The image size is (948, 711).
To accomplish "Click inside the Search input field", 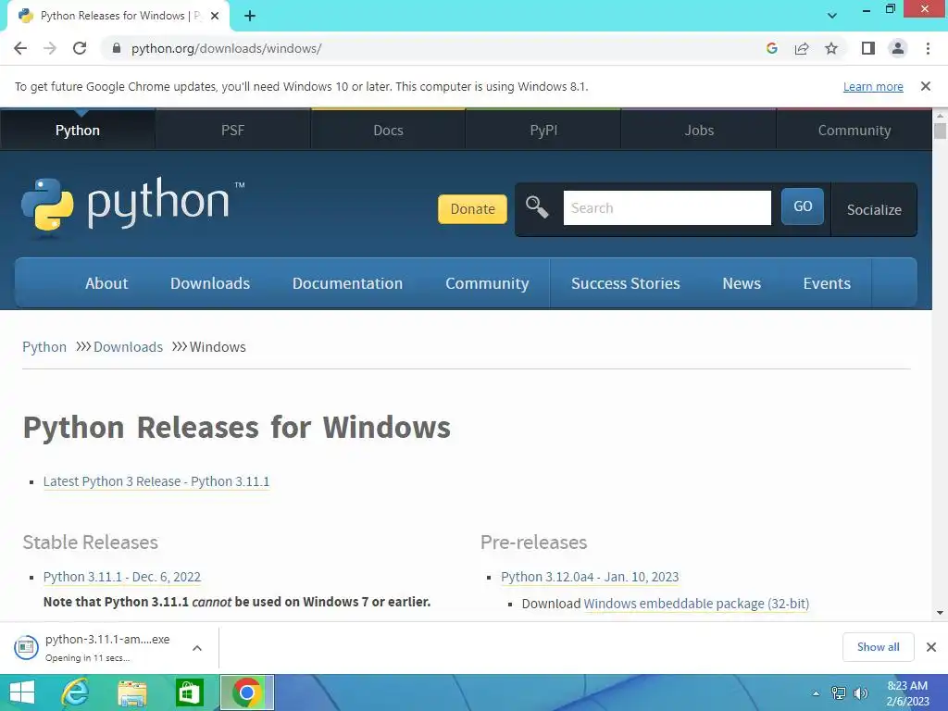I will click(667, 208).
